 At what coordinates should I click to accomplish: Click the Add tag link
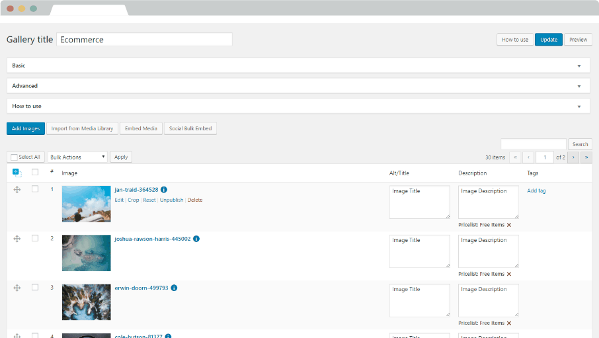click(536, 190)
